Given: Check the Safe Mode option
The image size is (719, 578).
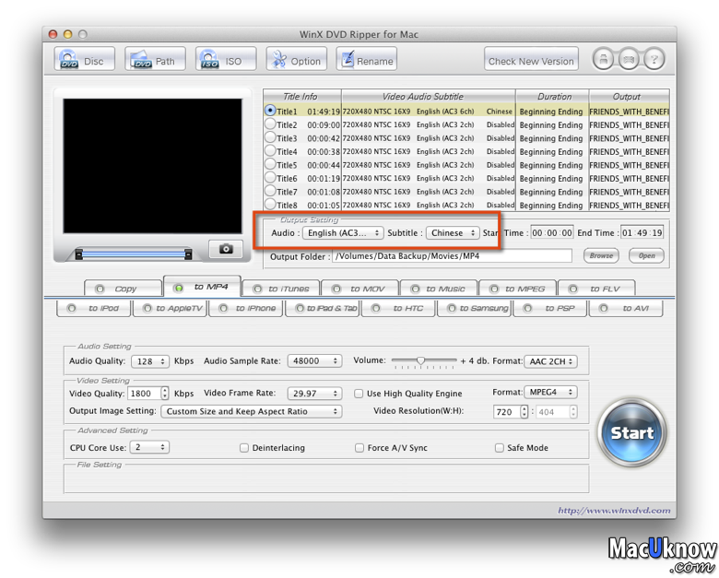Looking at the screenshot, I should coord(499,448).
